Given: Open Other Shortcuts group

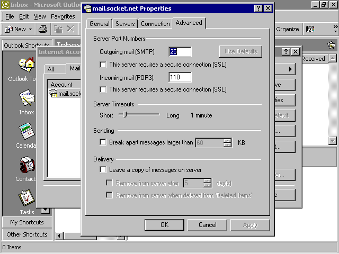Looking at the screenshot, I should [27, 234].
